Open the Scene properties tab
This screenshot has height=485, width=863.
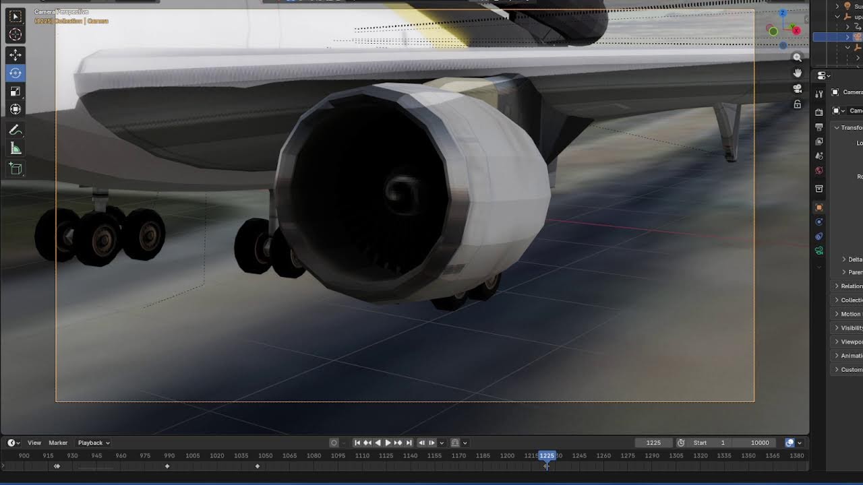(819, 156)
